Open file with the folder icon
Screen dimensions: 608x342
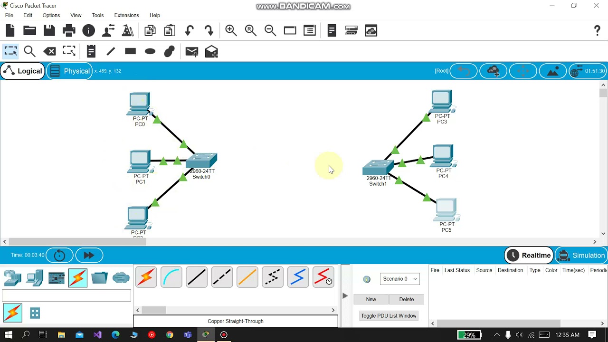29,30
